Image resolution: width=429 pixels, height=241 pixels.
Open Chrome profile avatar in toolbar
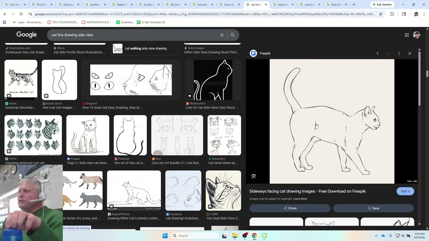pos(416,14)
